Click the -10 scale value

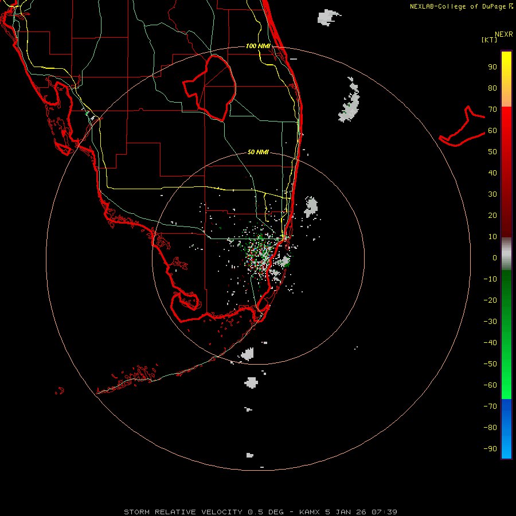[490, 279]
